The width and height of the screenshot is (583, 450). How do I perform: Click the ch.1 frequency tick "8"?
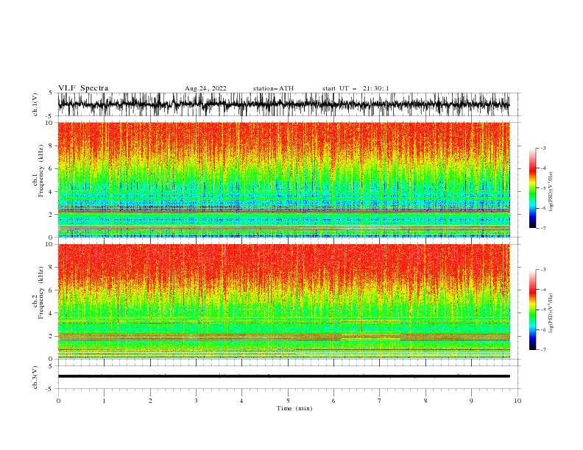51,146
